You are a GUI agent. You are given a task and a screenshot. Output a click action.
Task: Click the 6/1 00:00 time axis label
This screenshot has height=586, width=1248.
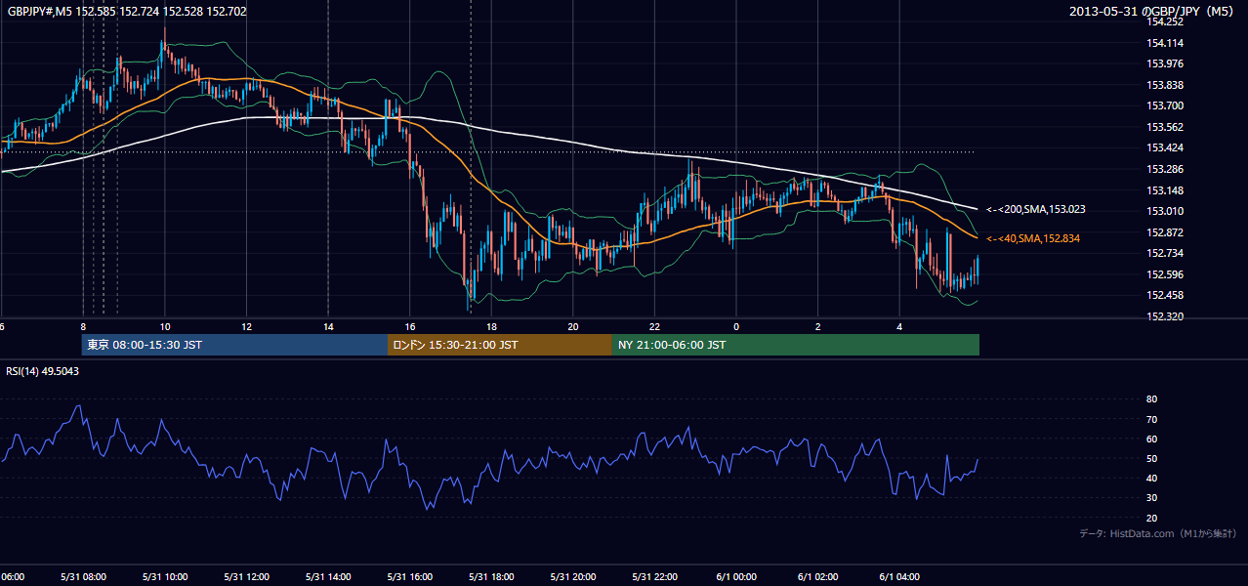pos(736,577)
